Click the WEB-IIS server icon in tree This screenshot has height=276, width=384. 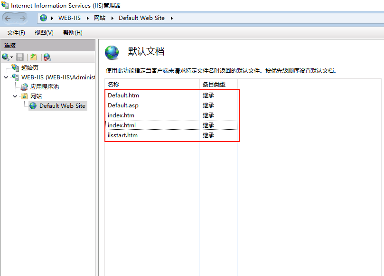coord(15,77)
